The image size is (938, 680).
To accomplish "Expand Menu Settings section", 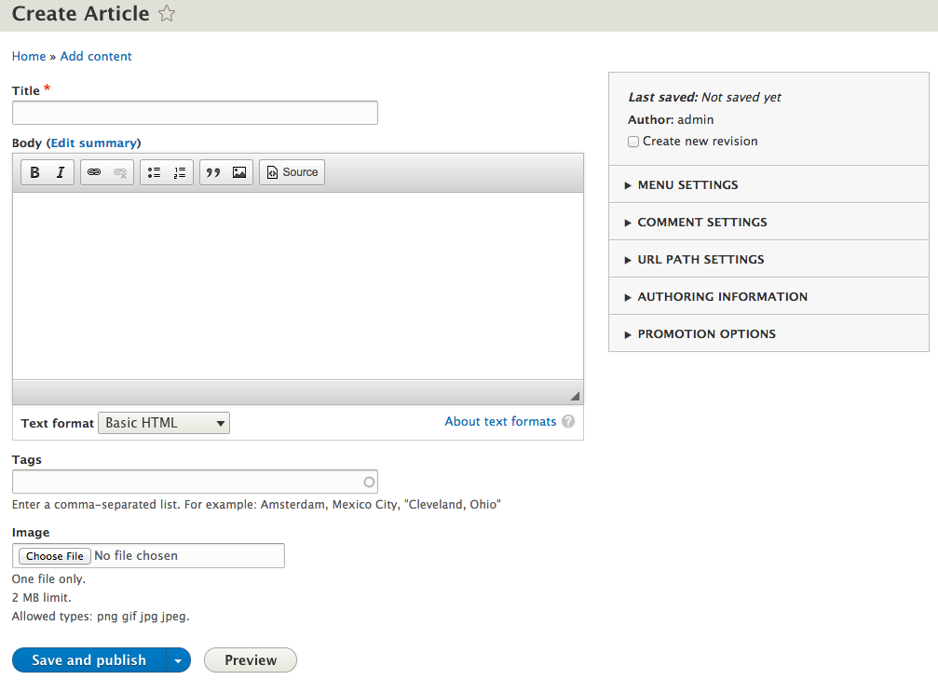I will [x=768, y=184].
